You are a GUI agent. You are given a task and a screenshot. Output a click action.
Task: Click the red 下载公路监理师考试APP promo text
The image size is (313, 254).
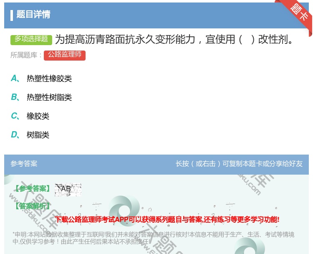pyautogui.click(x=167, y=219)
